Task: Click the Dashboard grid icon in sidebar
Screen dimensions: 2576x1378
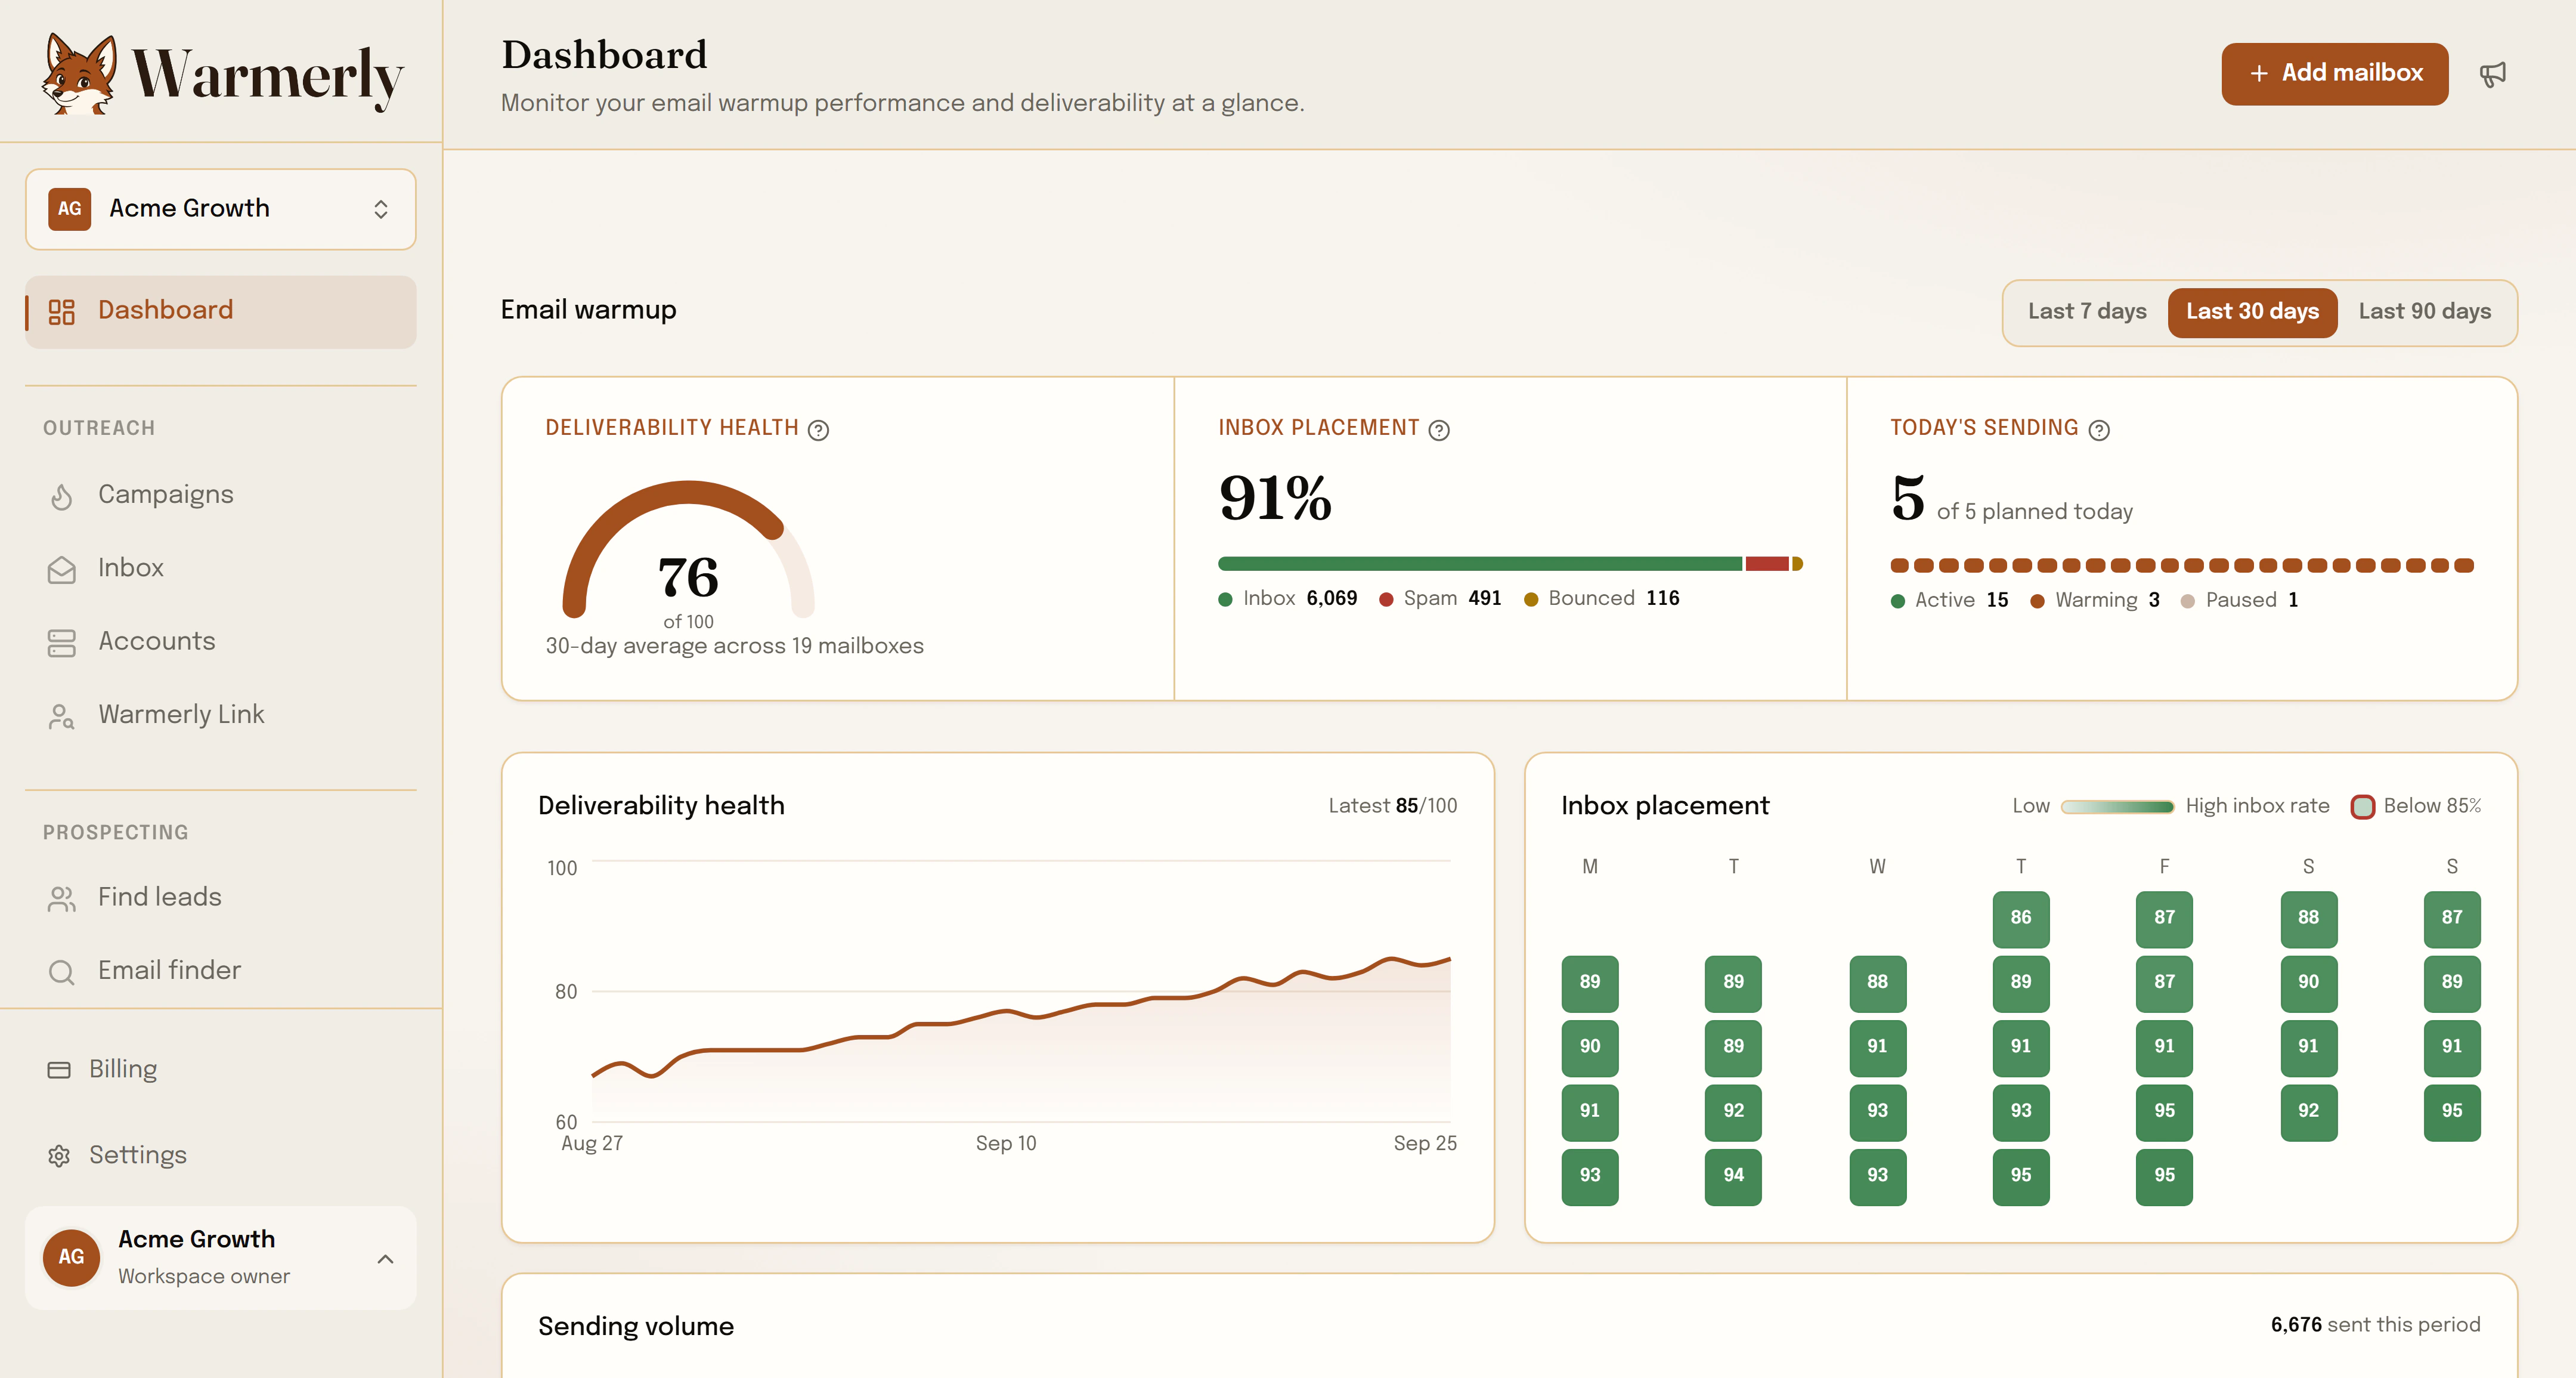Action: tap(62, 311)
